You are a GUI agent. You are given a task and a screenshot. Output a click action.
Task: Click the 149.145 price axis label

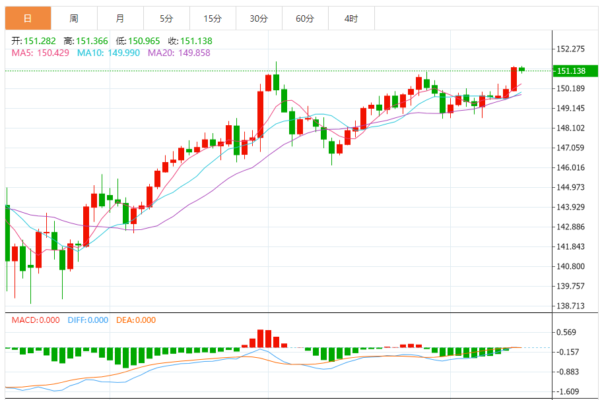coord(570,109)
